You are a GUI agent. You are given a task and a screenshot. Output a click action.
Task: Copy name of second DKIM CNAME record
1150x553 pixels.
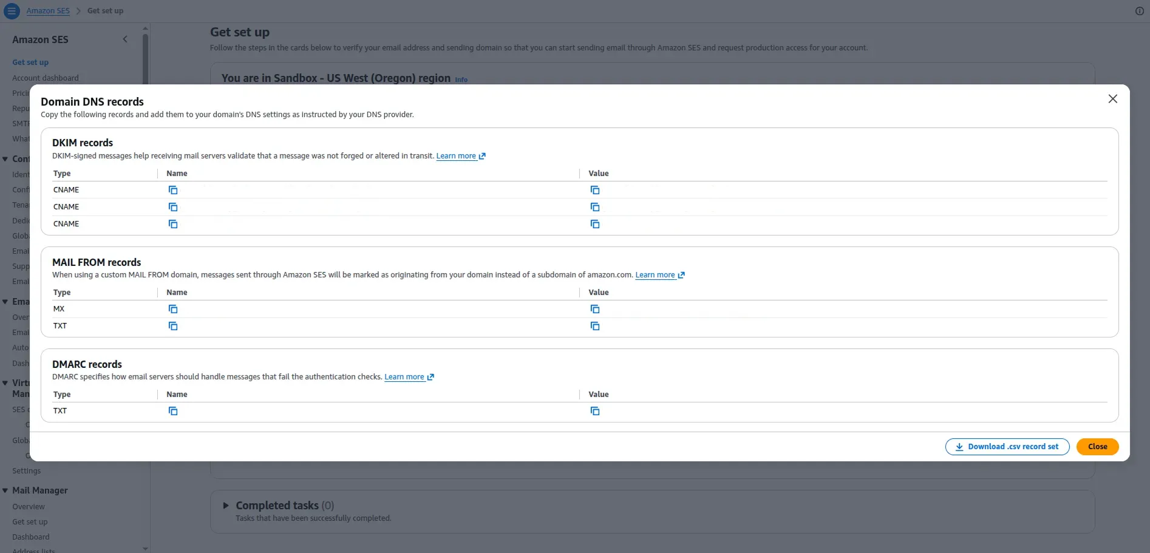coord(173,207)
